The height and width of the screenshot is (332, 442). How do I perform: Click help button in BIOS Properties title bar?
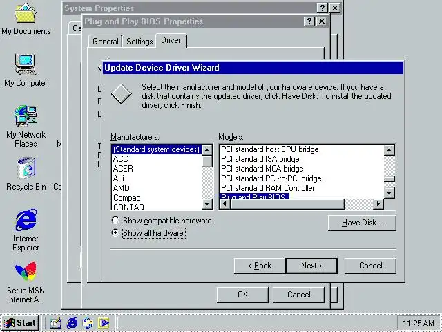pos(309,21)
